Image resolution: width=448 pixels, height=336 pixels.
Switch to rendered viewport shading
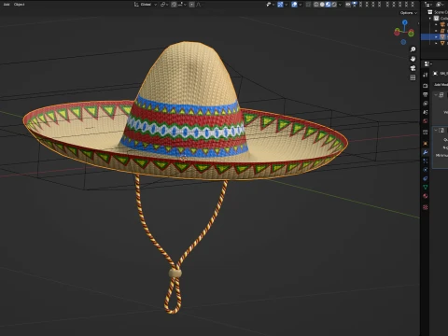click(334, 5)
